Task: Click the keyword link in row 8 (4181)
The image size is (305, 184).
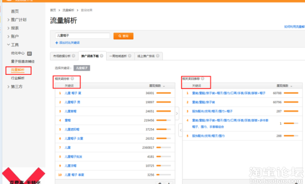Action: [73, 157]
